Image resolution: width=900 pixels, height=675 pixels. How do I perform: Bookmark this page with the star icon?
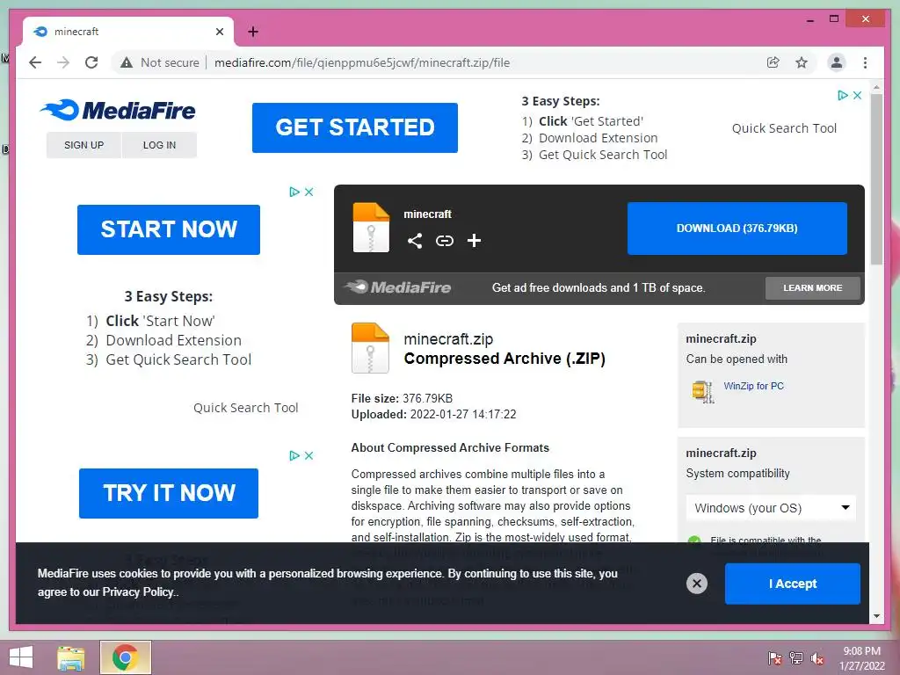[802, 62]
